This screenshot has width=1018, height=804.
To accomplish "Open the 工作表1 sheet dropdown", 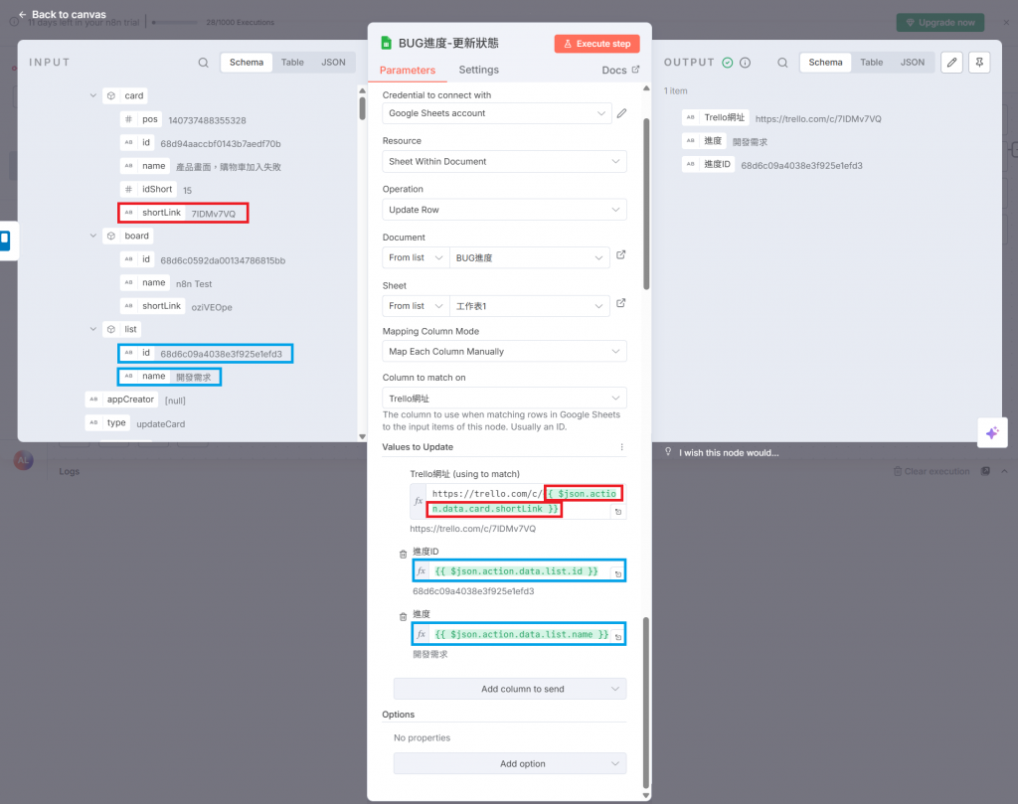I will tap(529, 306).
